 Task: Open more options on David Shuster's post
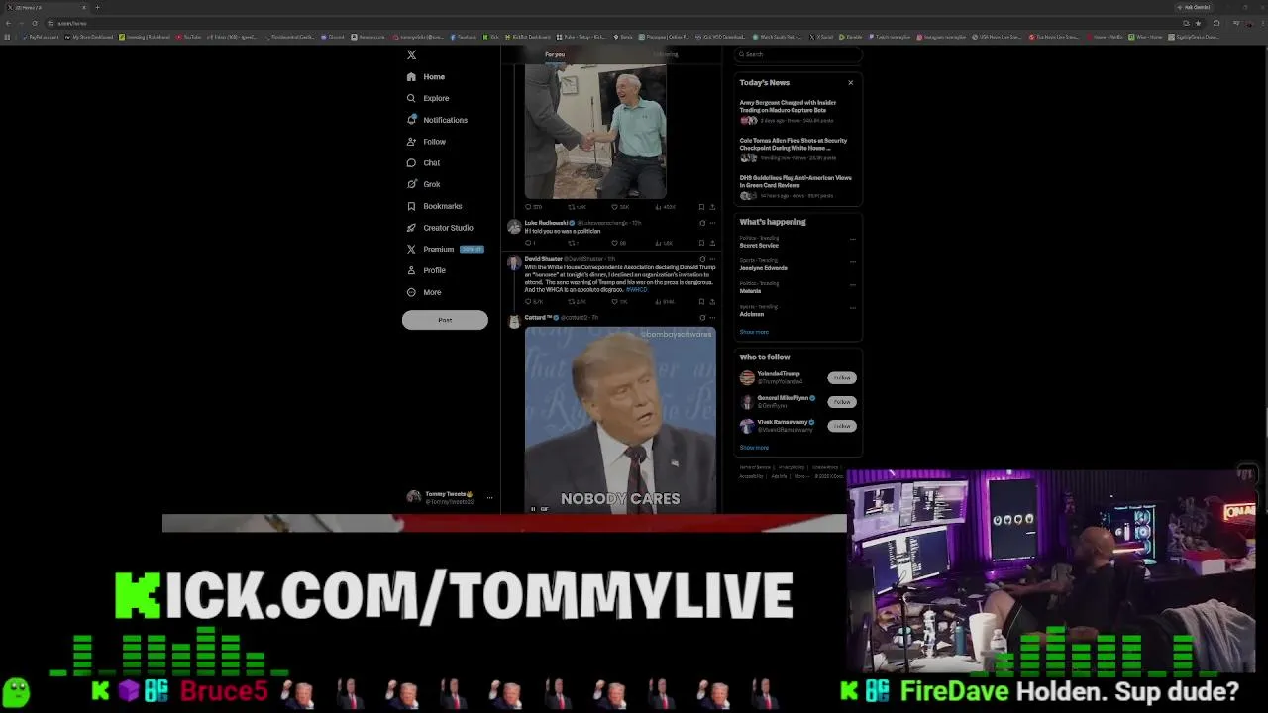click(x=712, y=259)
